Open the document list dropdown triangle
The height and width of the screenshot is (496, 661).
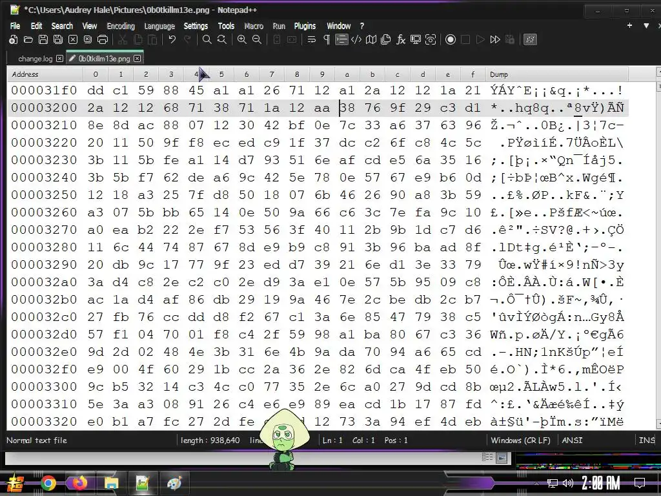tap(646, 25)
